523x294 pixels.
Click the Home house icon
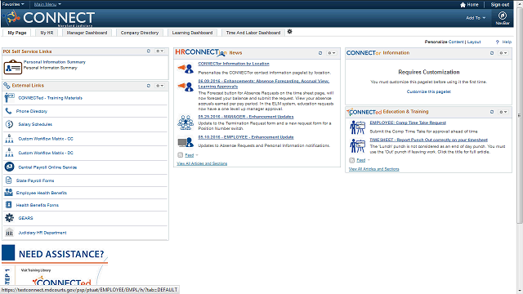(x=463, y=5)
